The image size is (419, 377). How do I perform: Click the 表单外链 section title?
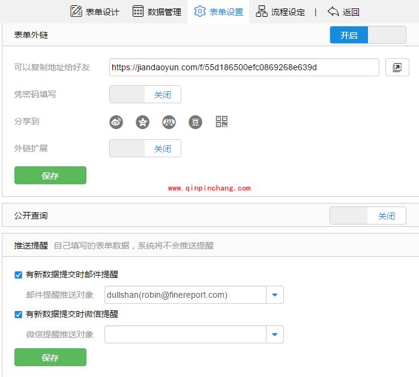(x=31, y=35)
